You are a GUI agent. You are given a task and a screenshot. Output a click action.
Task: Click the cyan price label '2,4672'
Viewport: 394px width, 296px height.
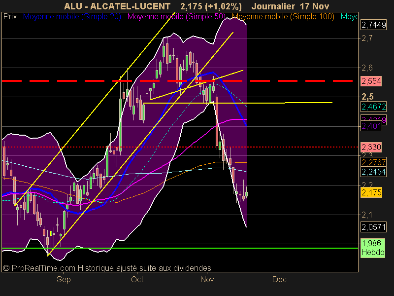pyautogui.click(x=374, y=107)
